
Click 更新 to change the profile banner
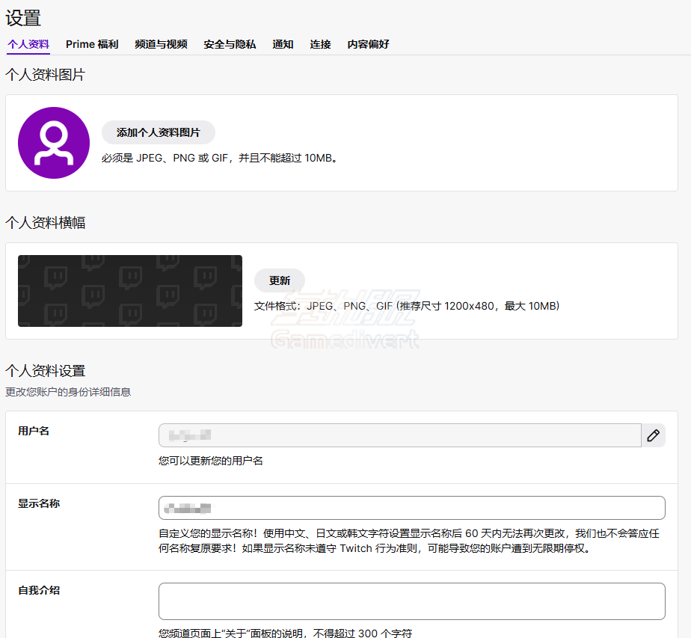pos(278,280)
